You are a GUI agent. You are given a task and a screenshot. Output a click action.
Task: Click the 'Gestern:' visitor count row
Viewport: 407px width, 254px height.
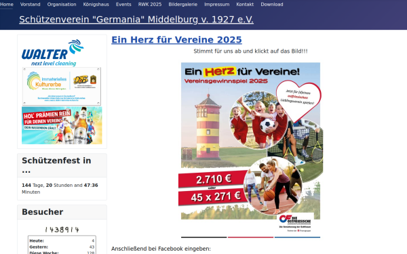[x=62, y=247]
